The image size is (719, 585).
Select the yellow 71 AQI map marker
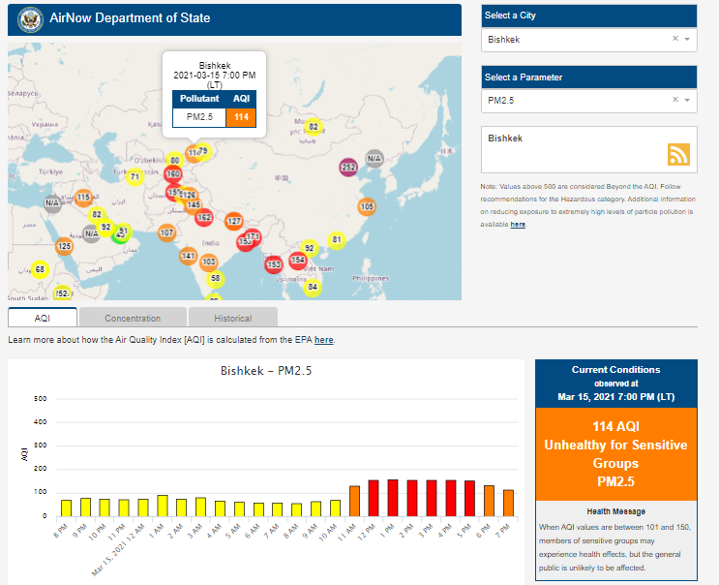pyautogui.click(x=135, y=176)
